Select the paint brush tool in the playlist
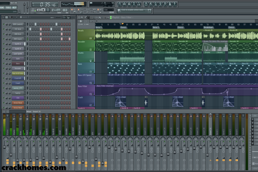The width and height of the screenshot is (258, 172). [88, 18]
